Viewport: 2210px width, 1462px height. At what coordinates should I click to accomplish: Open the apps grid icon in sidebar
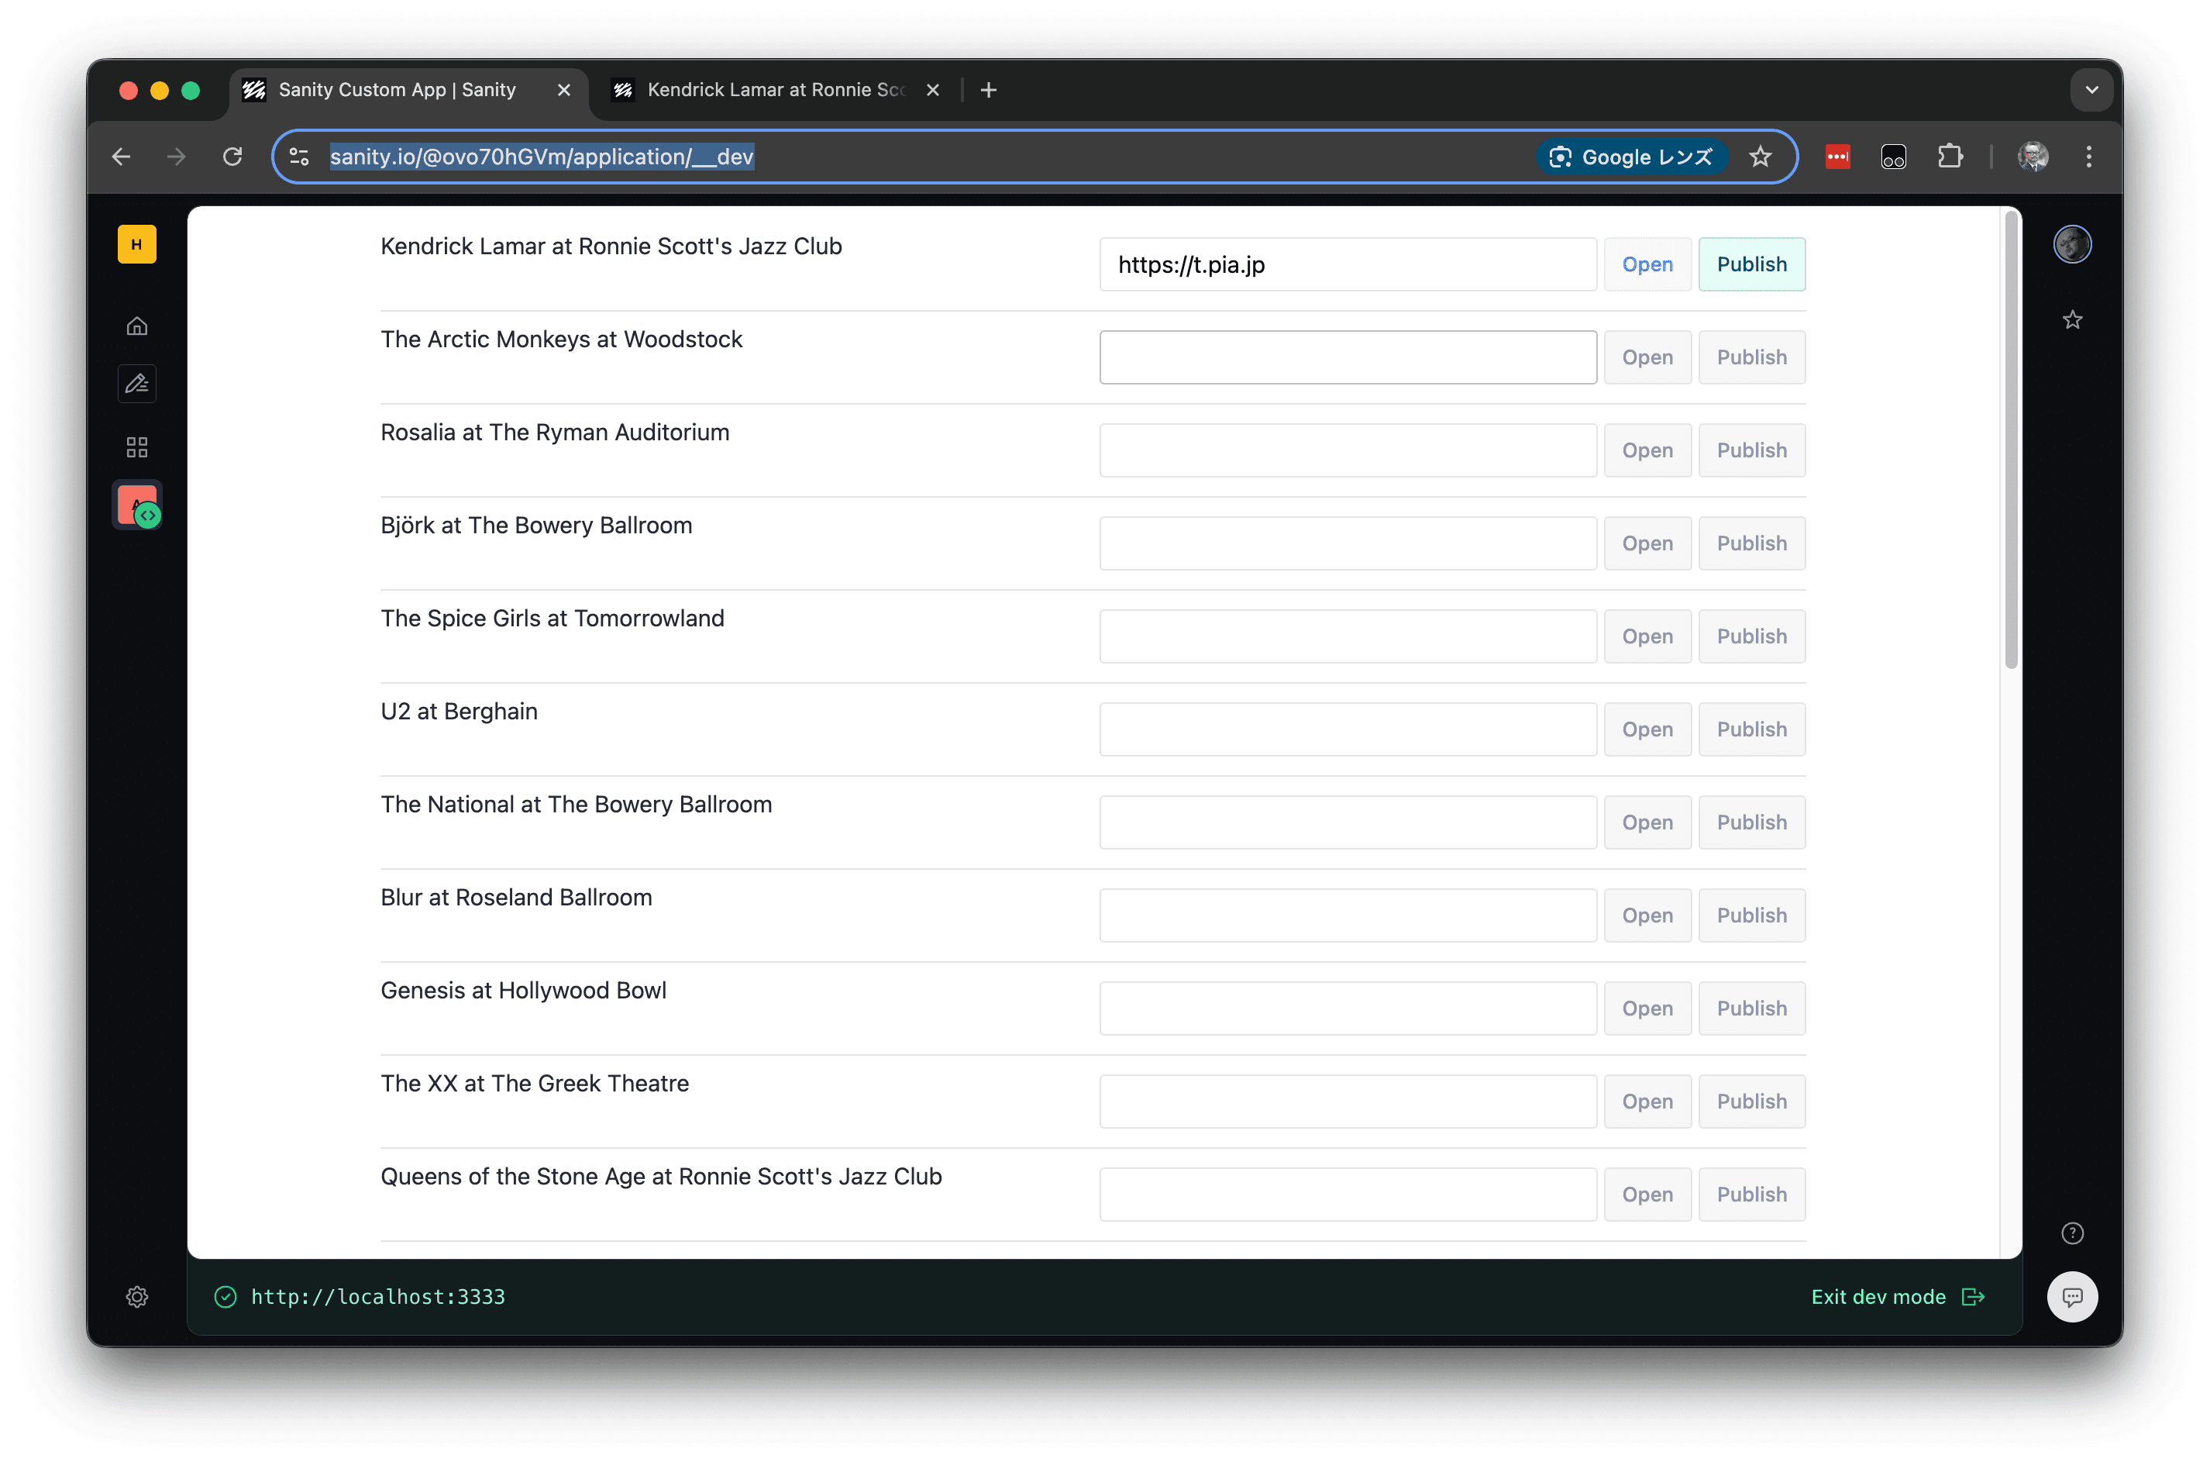pos(137,447)
